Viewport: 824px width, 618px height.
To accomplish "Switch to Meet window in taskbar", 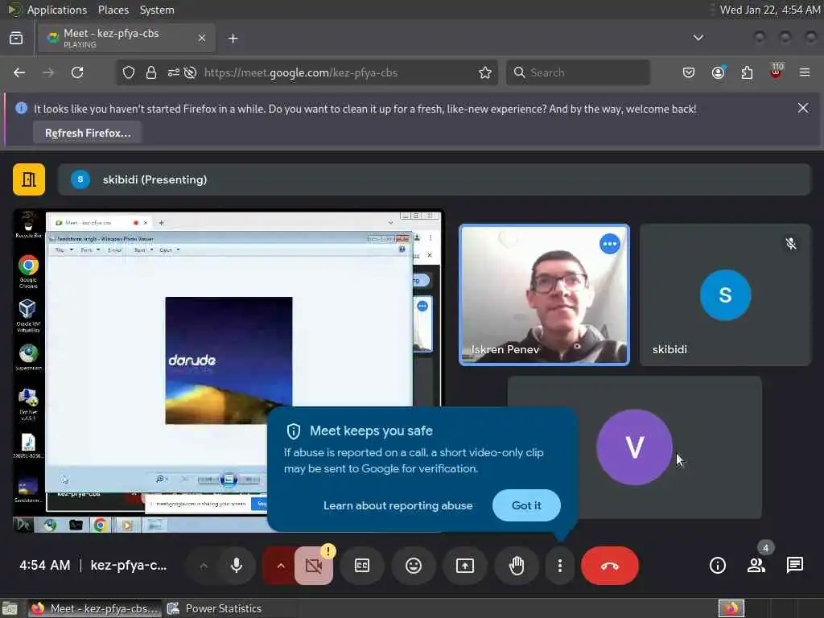I will [x=95, y=608].
